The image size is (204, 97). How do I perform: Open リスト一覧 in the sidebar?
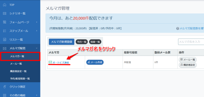[16, 39]
